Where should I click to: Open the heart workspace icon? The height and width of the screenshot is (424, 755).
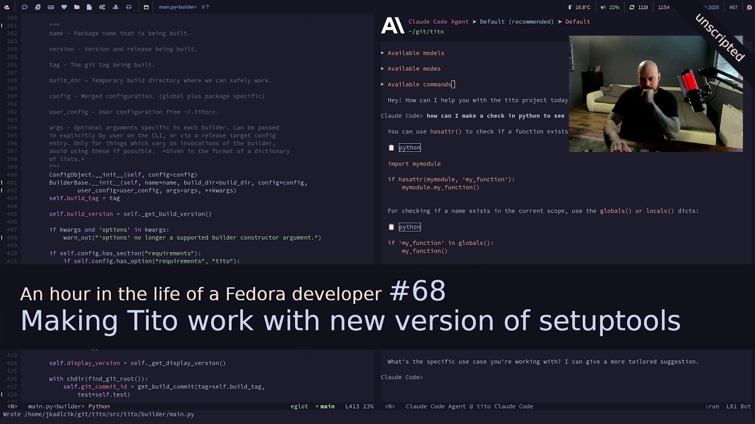[x=64, y=7]
